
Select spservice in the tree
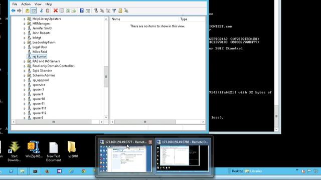pyautogui.click(x=39, y=84)
